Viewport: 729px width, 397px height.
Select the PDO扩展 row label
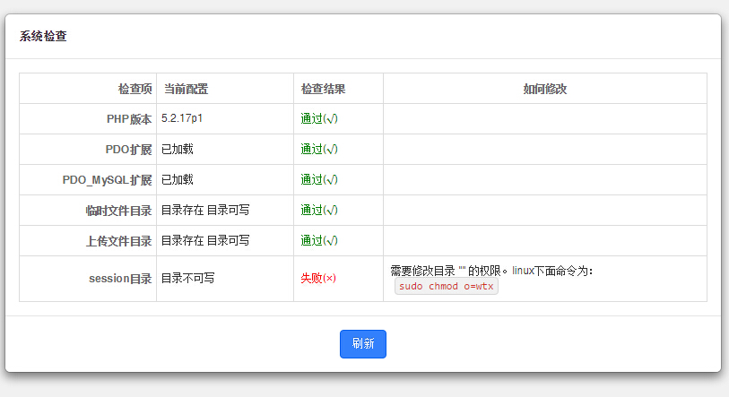[x=128, y=150]
